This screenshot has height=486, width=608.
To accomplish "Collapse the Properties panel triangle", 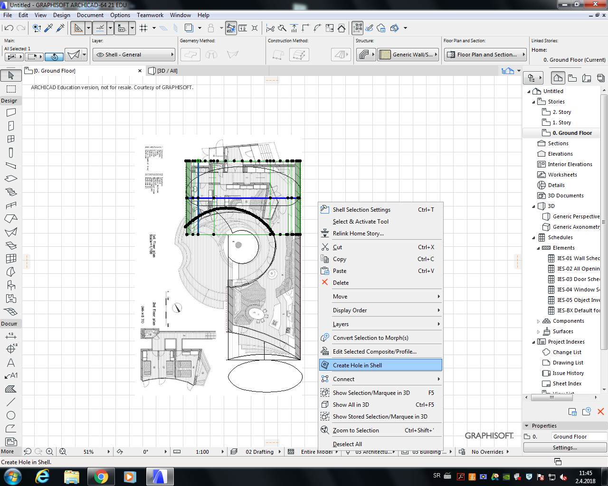I will 526,426.
